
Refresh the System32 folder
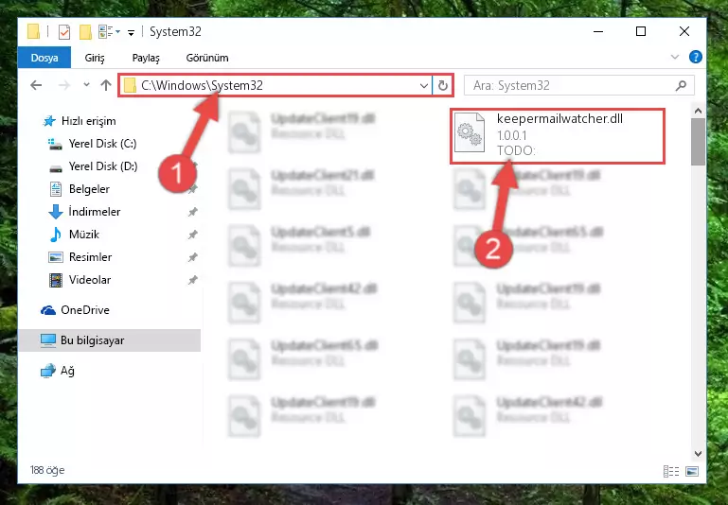[443, 86]
